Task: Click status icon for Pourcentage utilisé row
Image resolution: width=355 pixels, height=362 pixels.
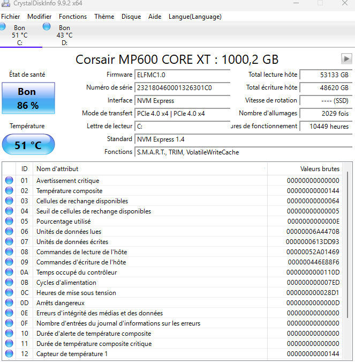Action: [9, 221]
